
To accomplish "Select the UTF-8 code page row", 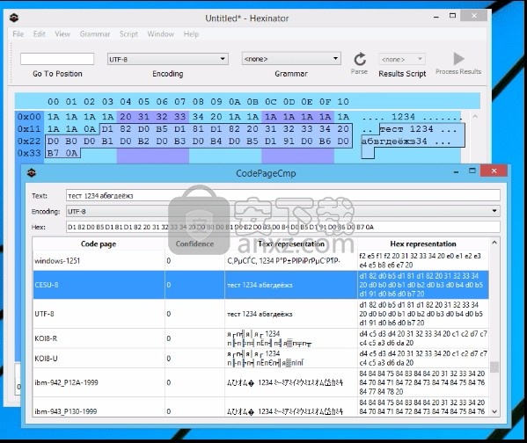I will (x=260, y=314).
